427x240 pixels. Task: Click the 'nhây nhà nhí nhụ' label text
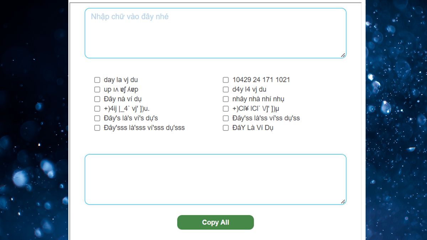click(x=258, y=99)
